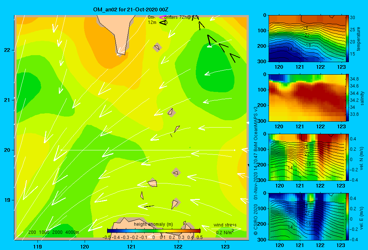This screenshot has width=368, height=250.
Task: Click the title 'OM_an02 for 21-Oct-2020 00Z'
Action: coord(131,10)
